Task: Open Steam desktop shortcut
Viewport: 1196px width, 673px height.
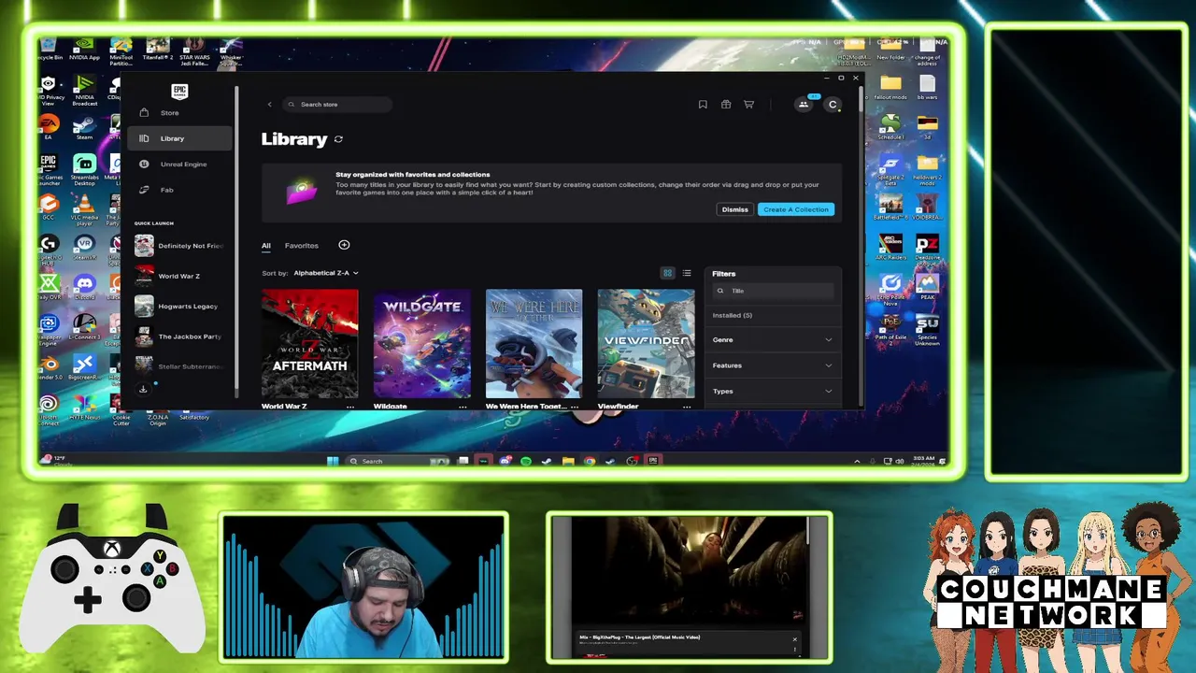Action: point(84,128)
